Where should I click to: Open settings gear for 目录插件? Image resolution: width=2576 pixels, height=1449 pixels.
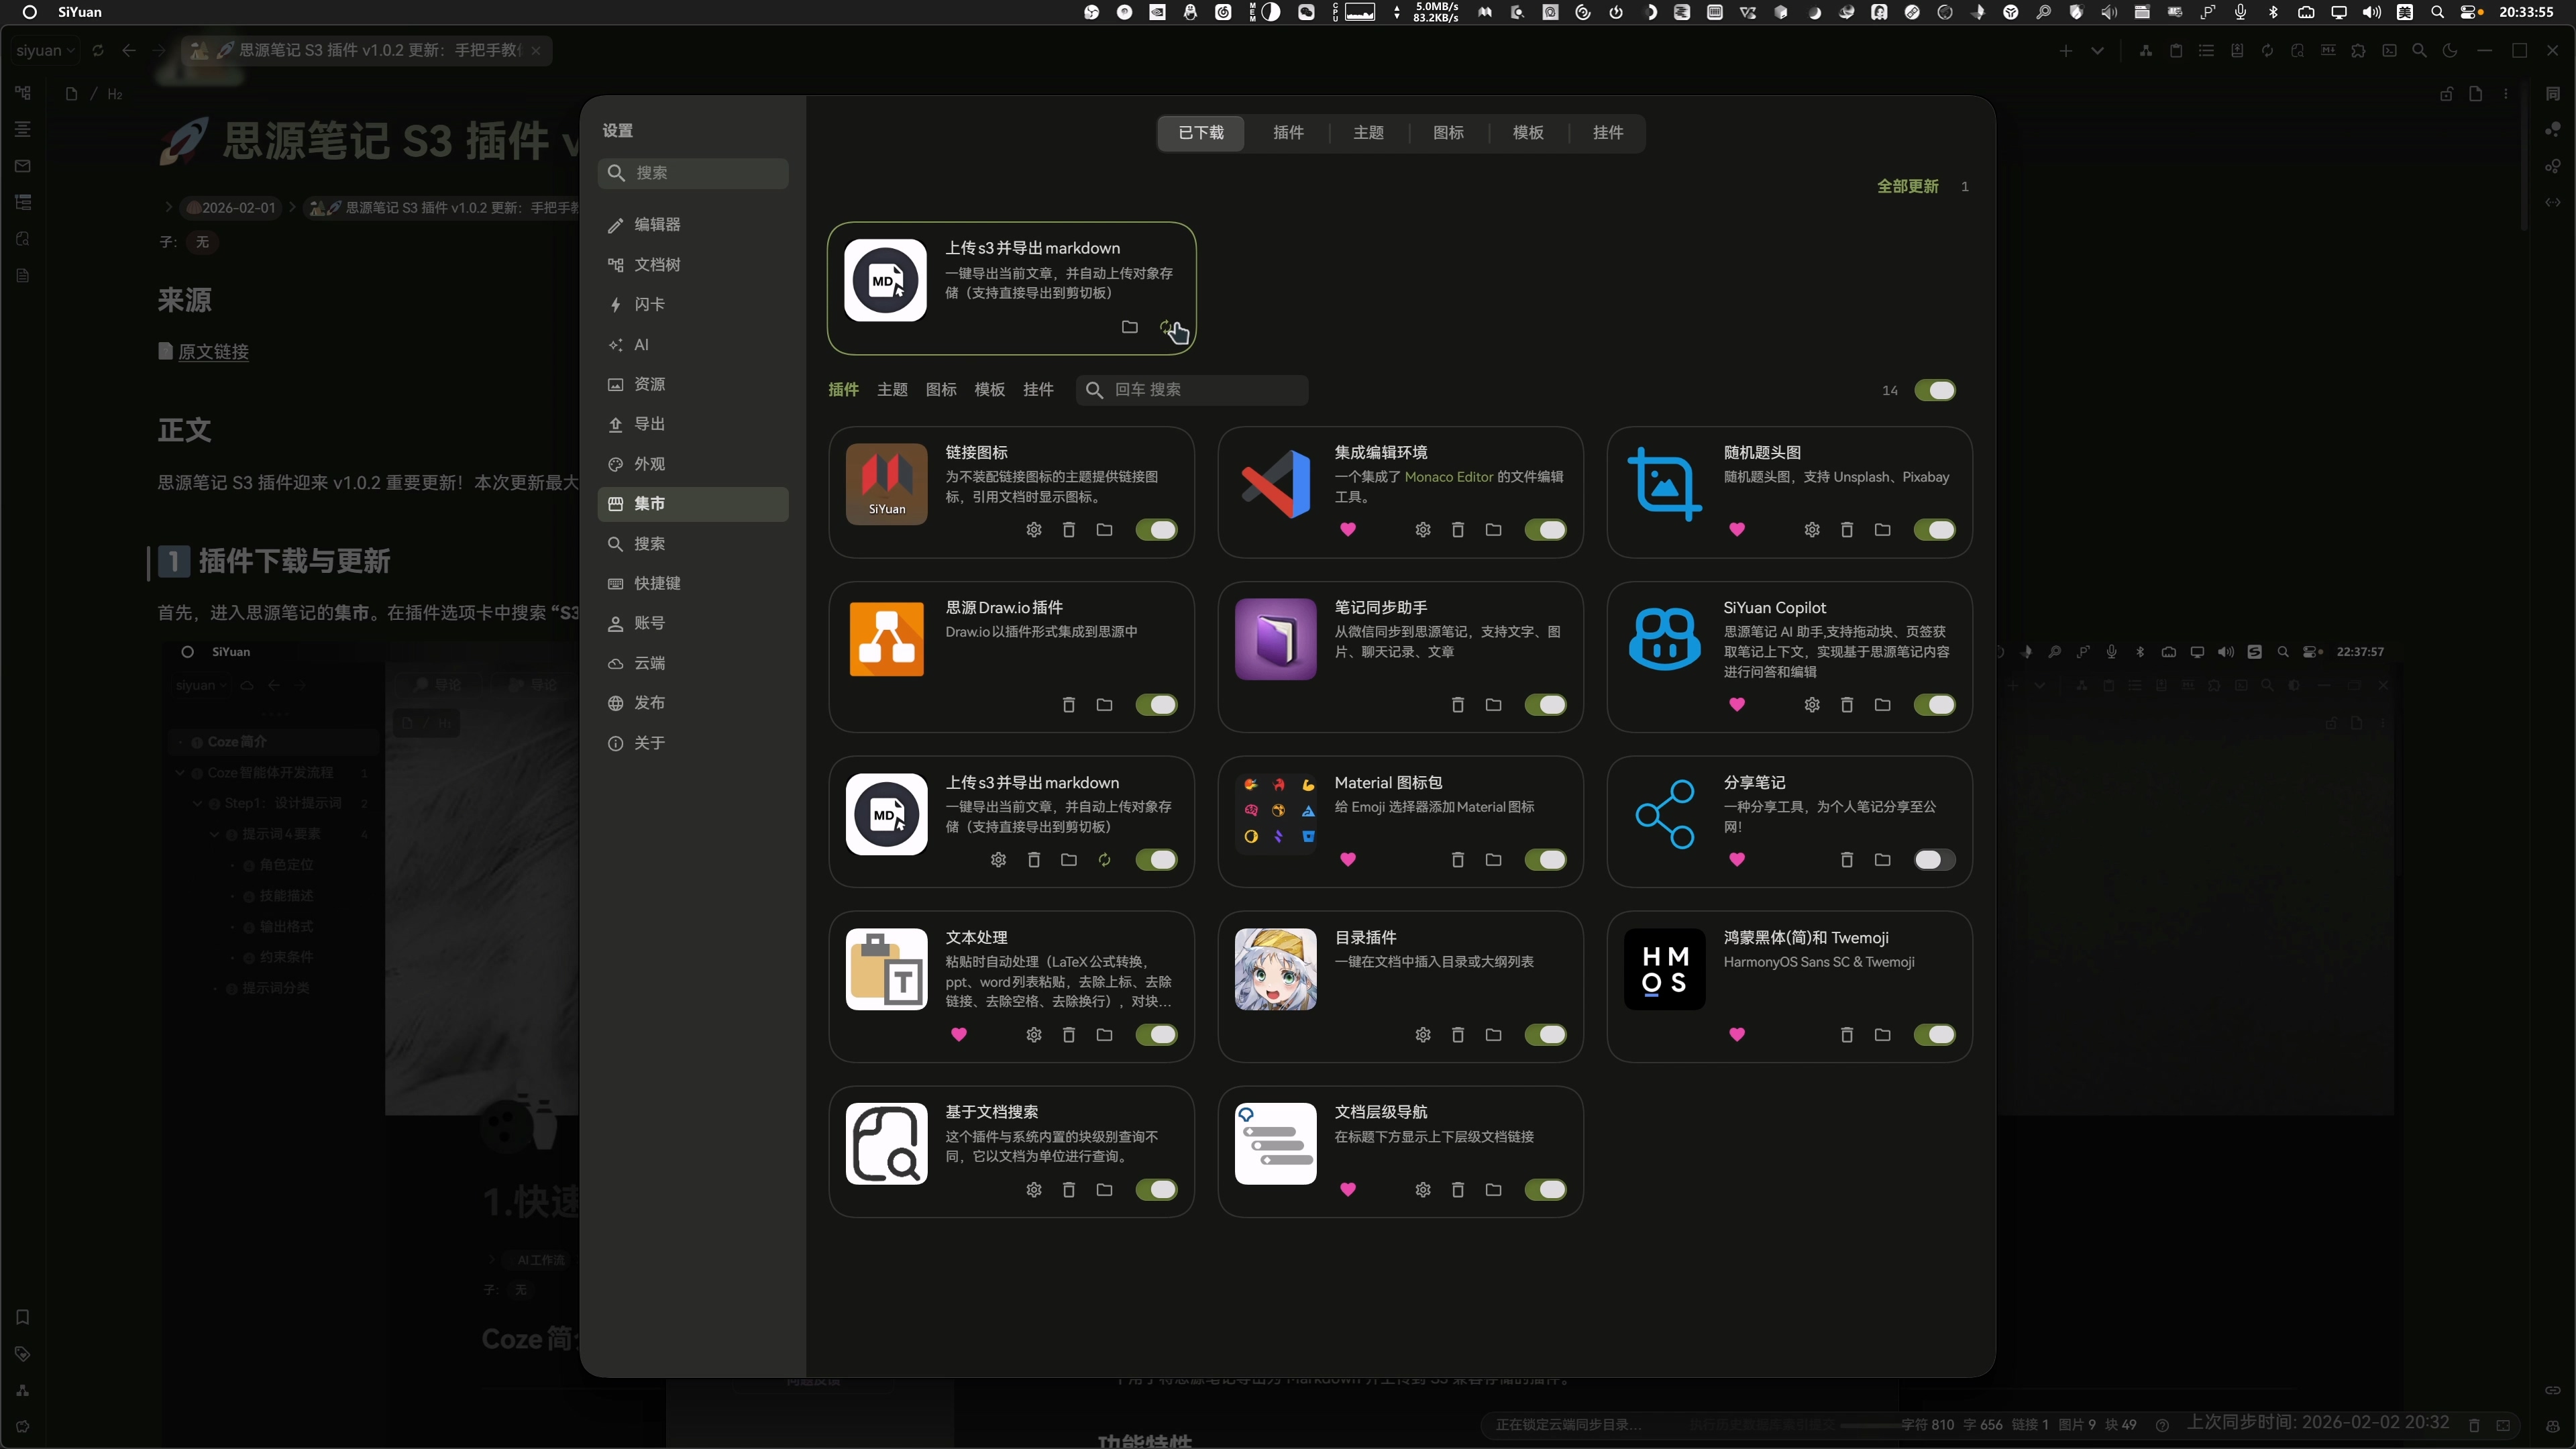(1423, 1035)
